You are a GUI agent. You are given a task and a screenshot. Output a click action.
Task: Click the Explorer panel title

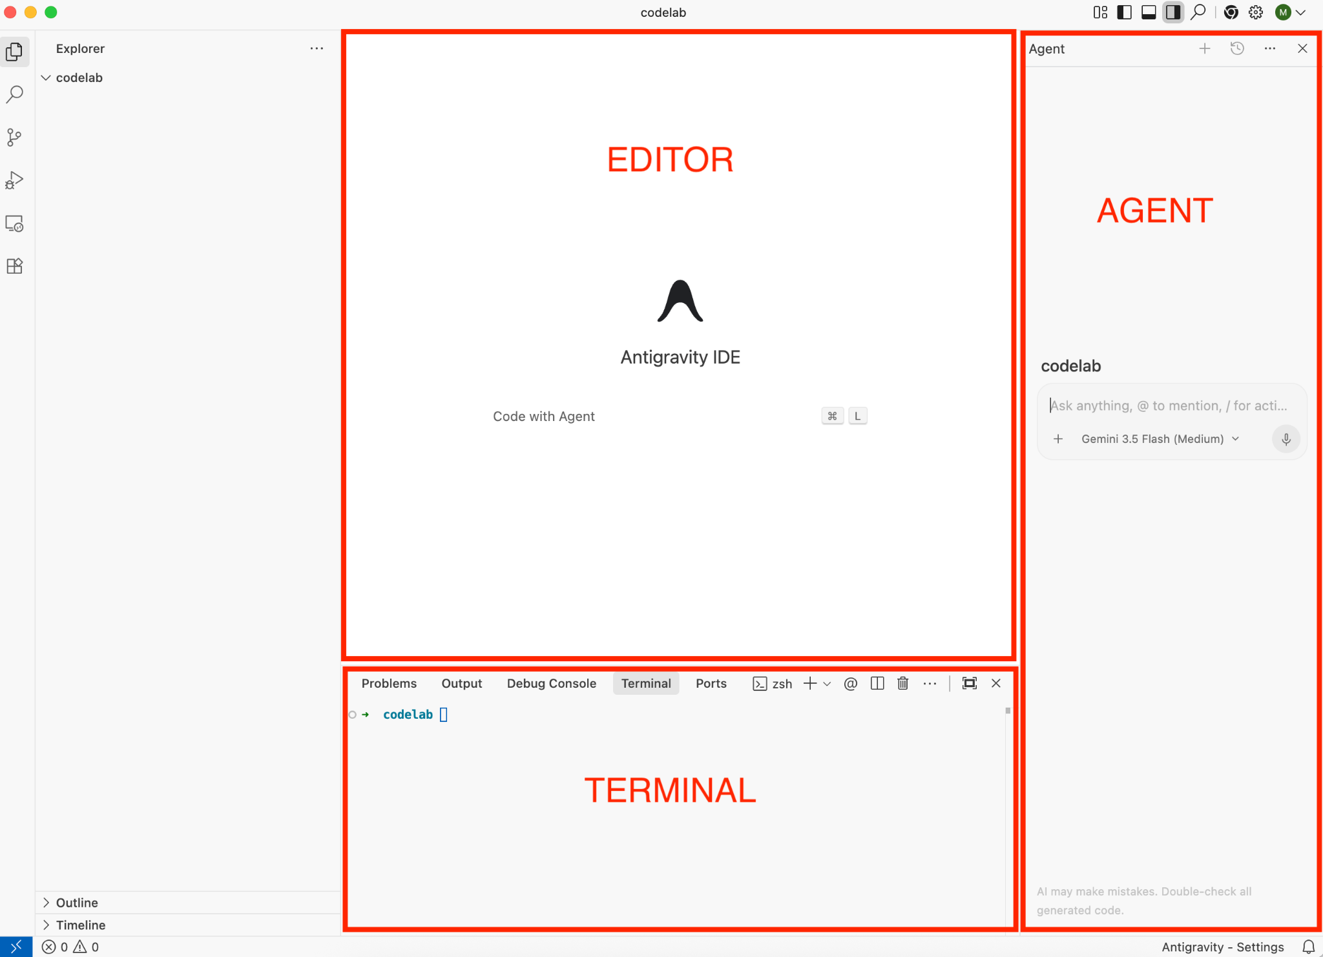(80, 48)
